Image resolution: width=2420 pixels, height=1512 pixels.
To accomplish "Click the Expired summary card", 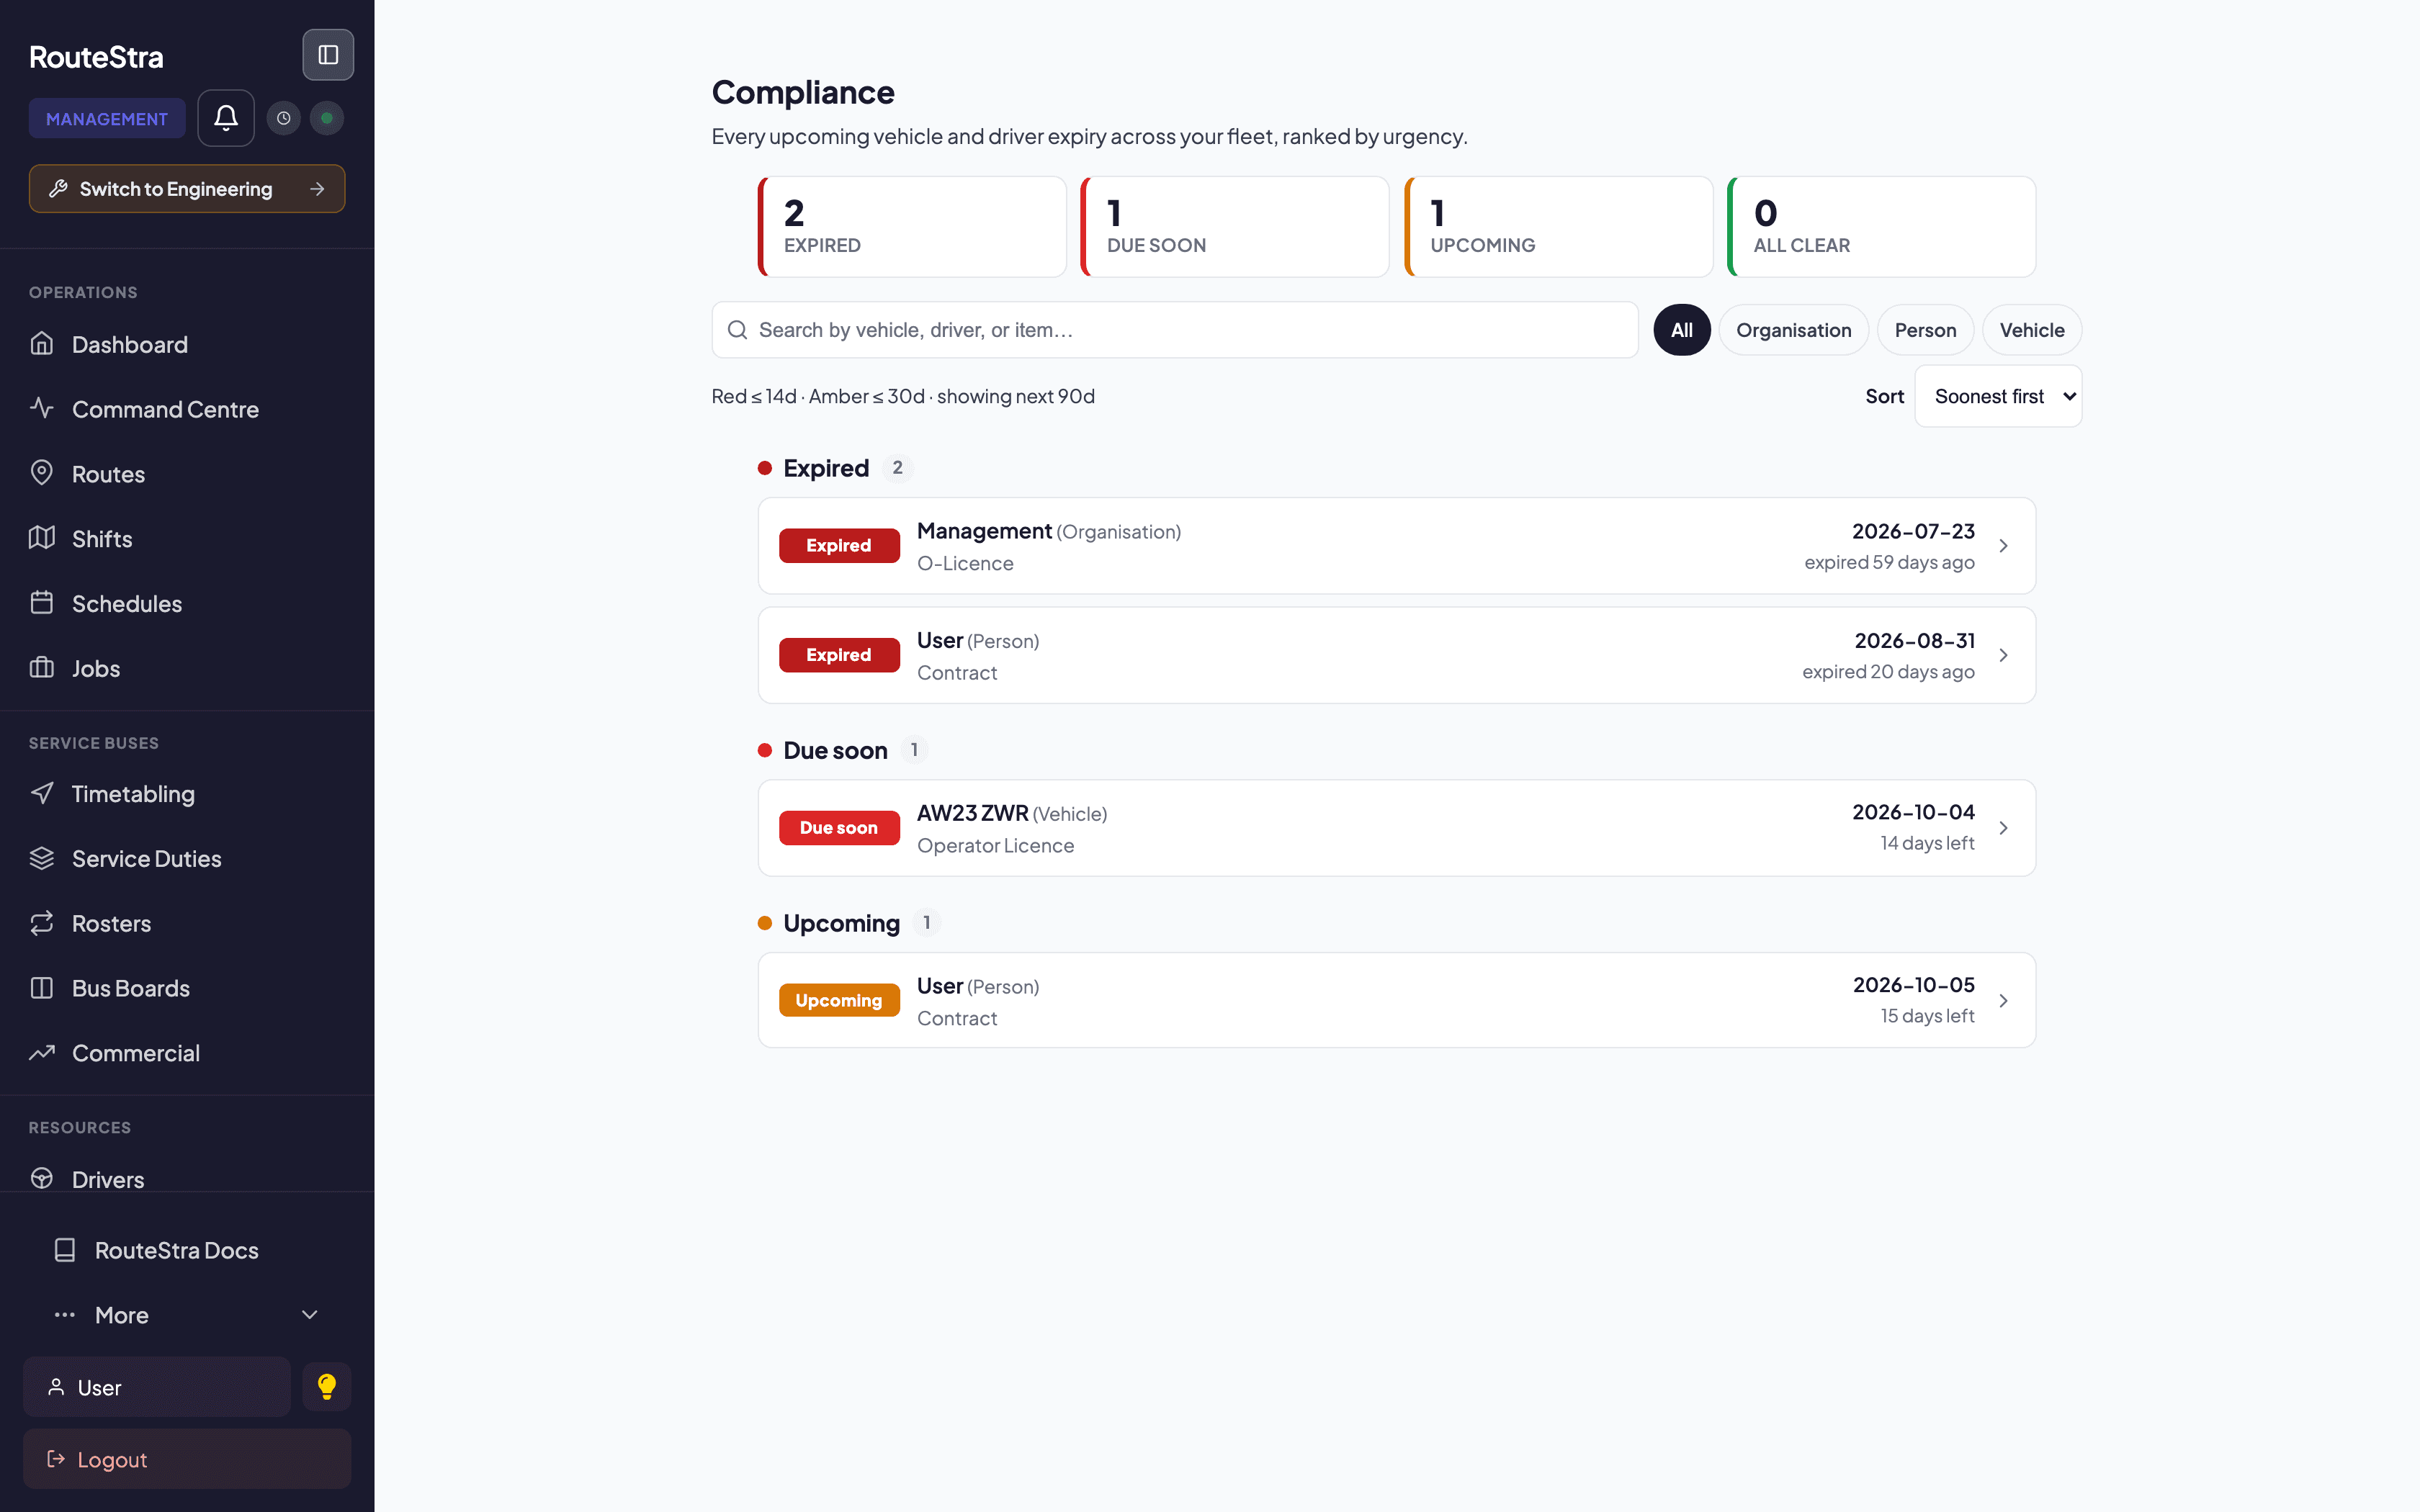I will pyautogui.click(x=912, y=227).
